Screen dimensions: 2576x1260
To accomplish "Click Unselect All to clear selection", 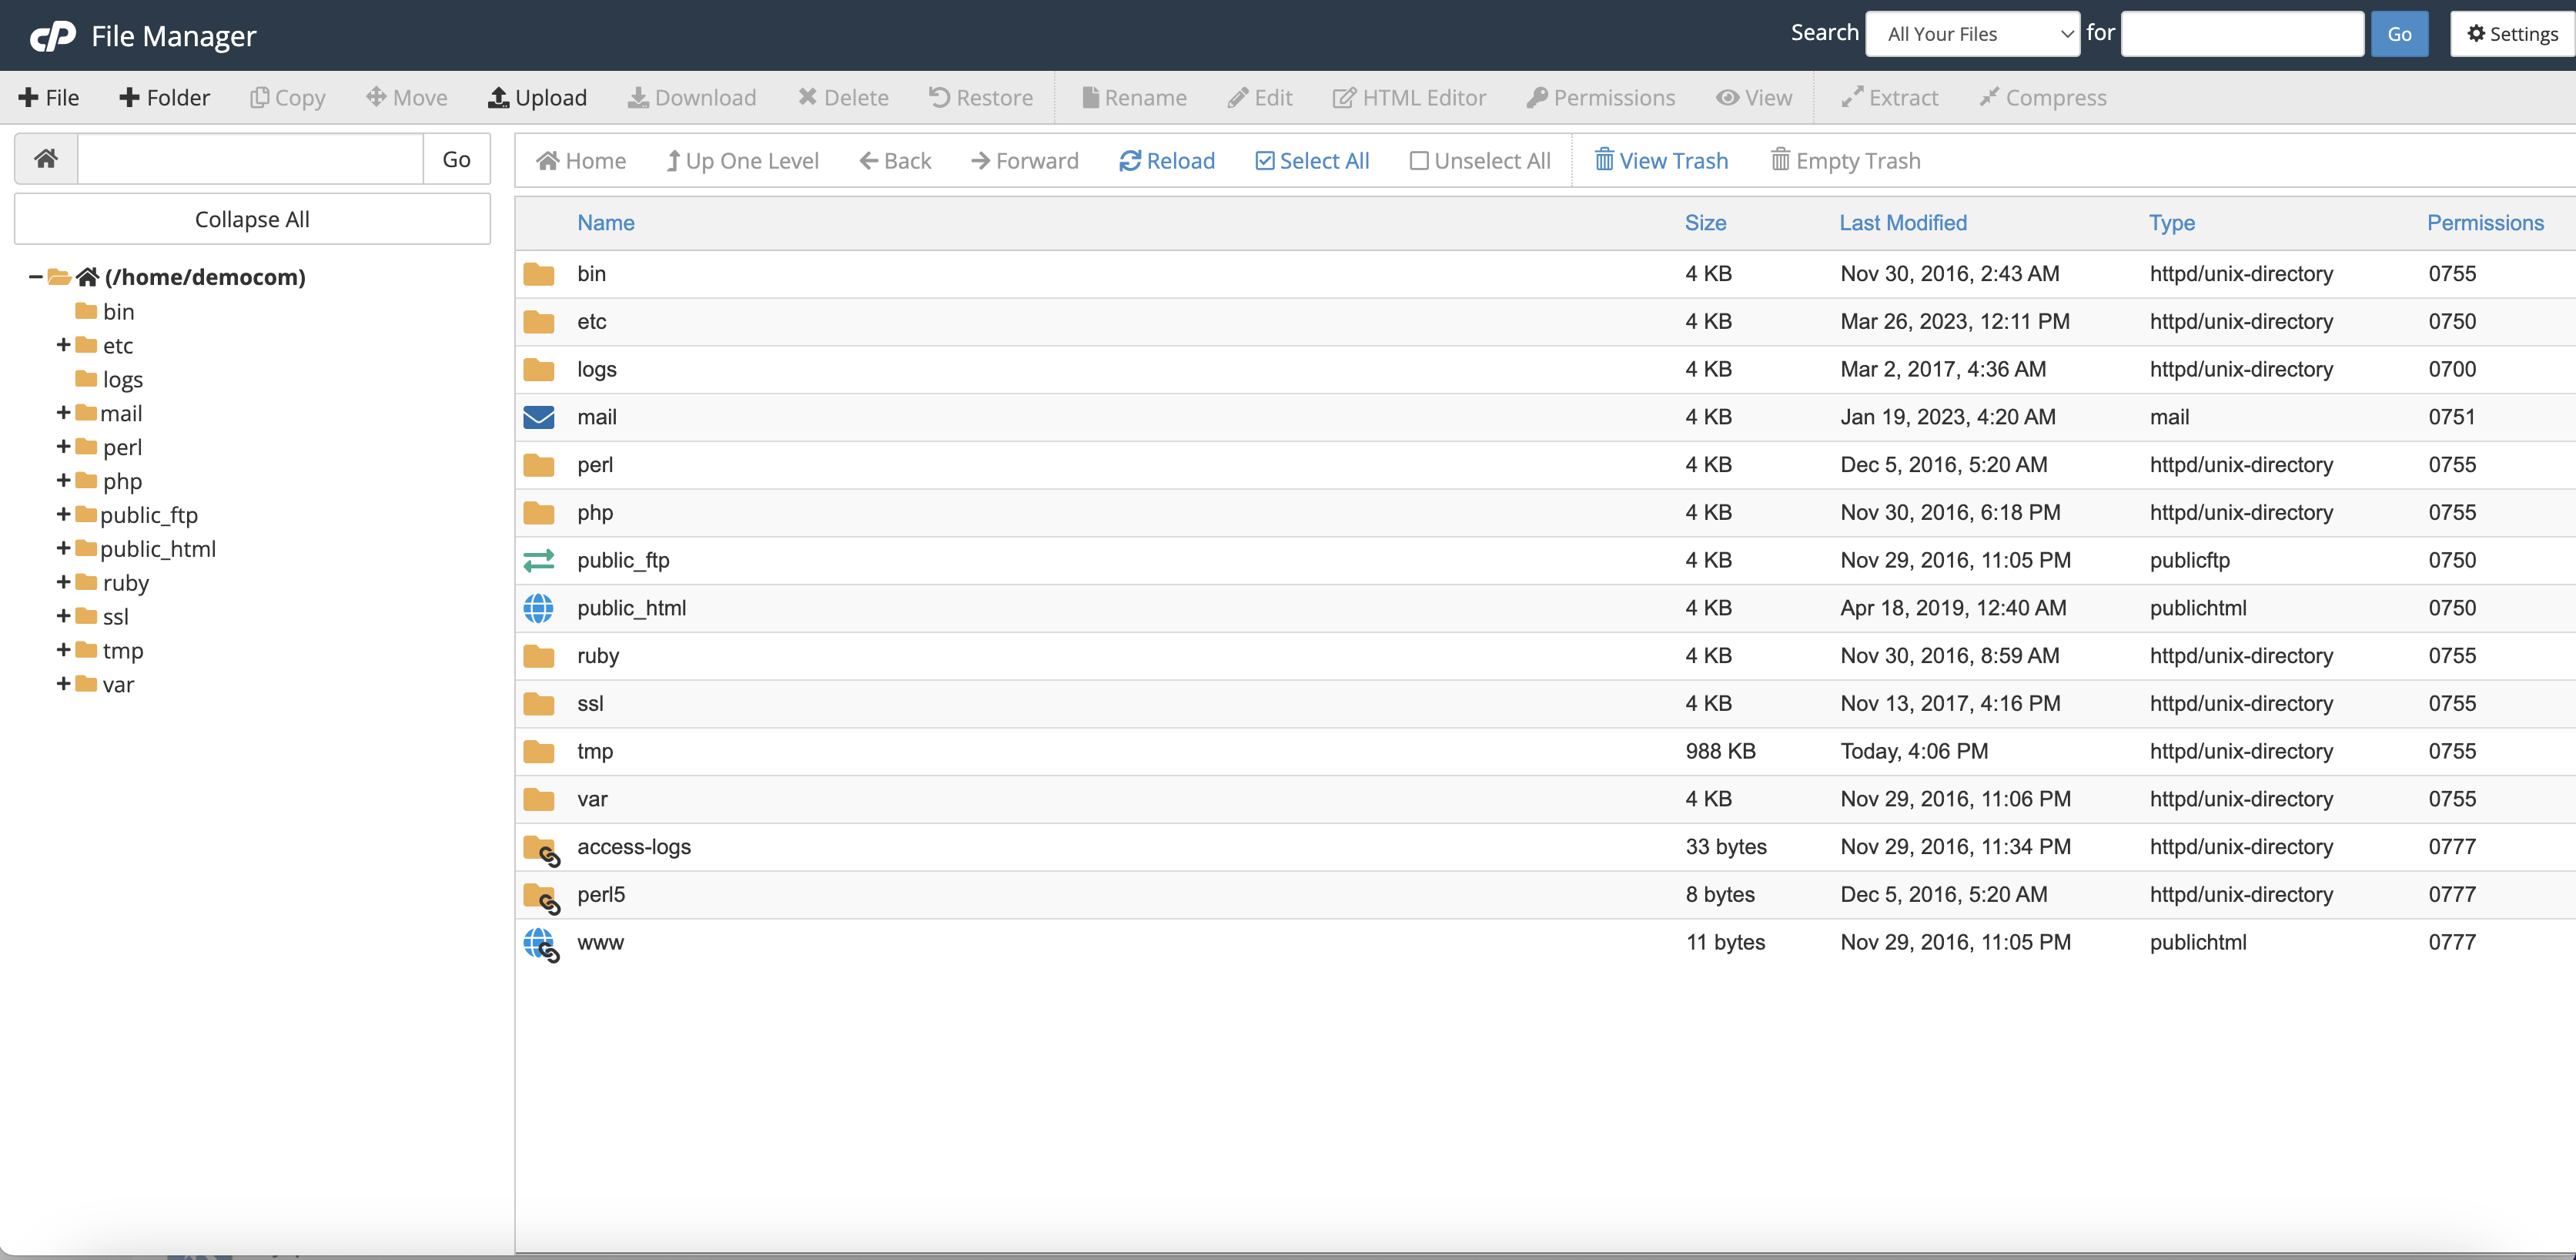I will (x=1479, y=160).
